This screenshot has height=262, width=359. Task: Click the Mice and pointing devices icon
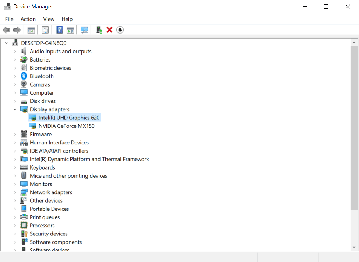coord(24,175)
